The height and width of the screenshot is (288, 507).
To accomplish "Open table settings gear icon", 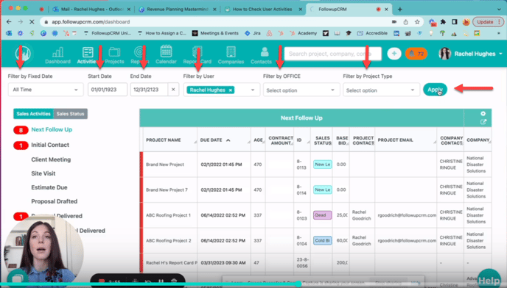I will (483, 114).
